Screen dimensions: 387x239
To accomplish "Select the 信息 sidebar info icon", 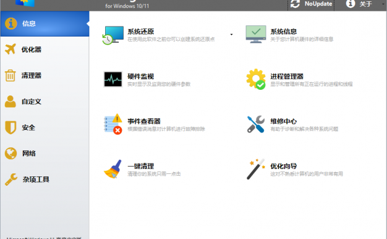I will (x=11, y=24).
